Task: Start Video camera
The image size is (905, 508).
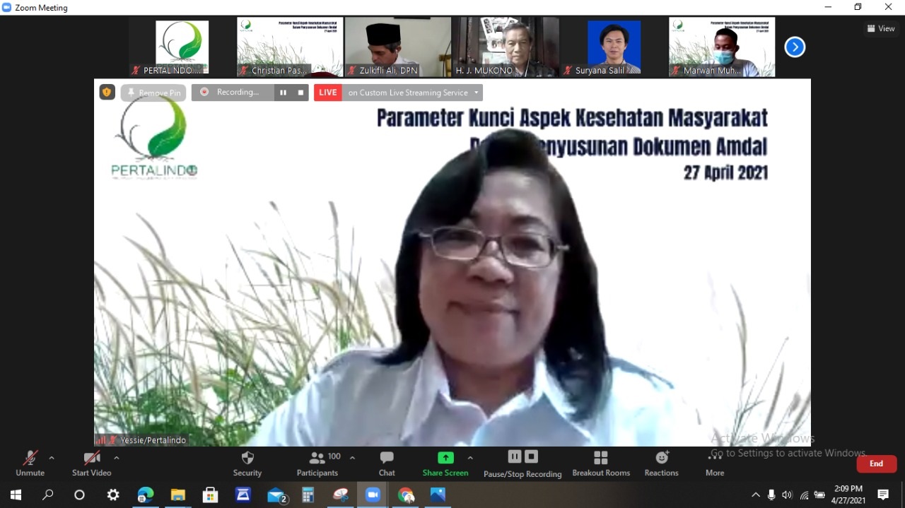Action: [92, 463]
